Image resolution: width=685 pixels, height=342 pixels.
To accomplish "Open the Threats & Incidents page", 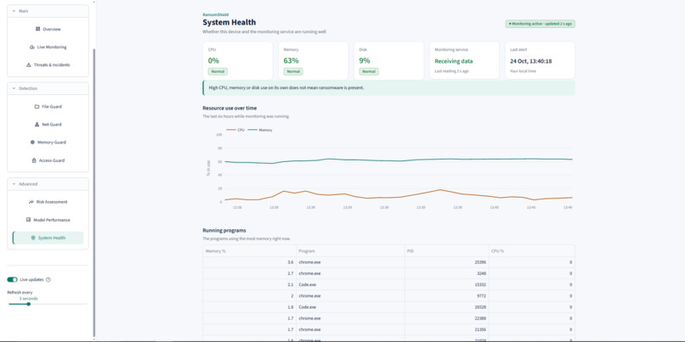I will [x=48, y=65].
